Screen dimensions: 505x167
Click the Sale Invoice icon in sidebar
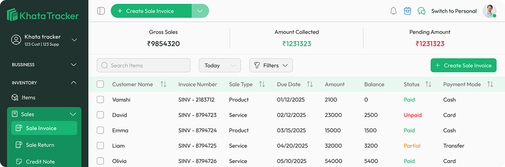(19, 128)
